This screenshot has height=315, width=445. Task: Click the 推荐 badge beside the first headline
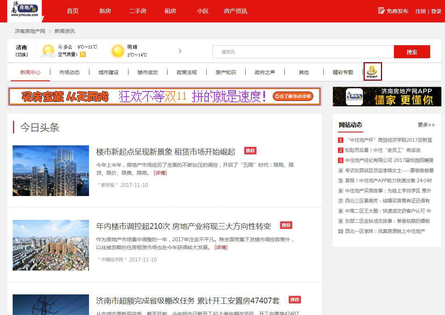click(x=250, y=150)
